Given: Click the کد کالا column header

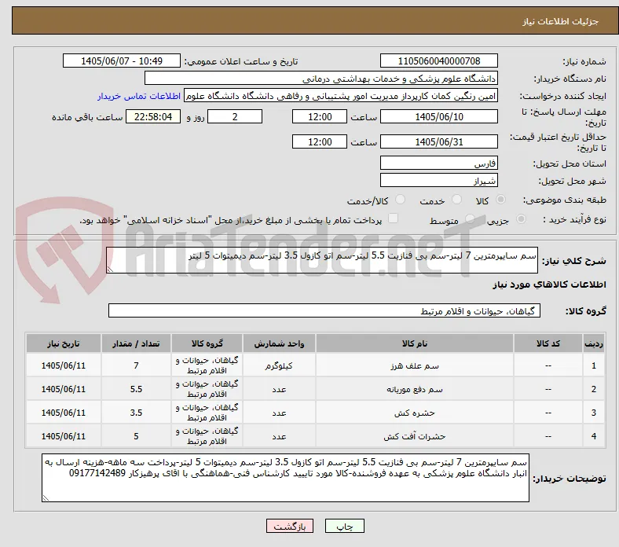Looking at the screenshot, I should tap(548, 343).
